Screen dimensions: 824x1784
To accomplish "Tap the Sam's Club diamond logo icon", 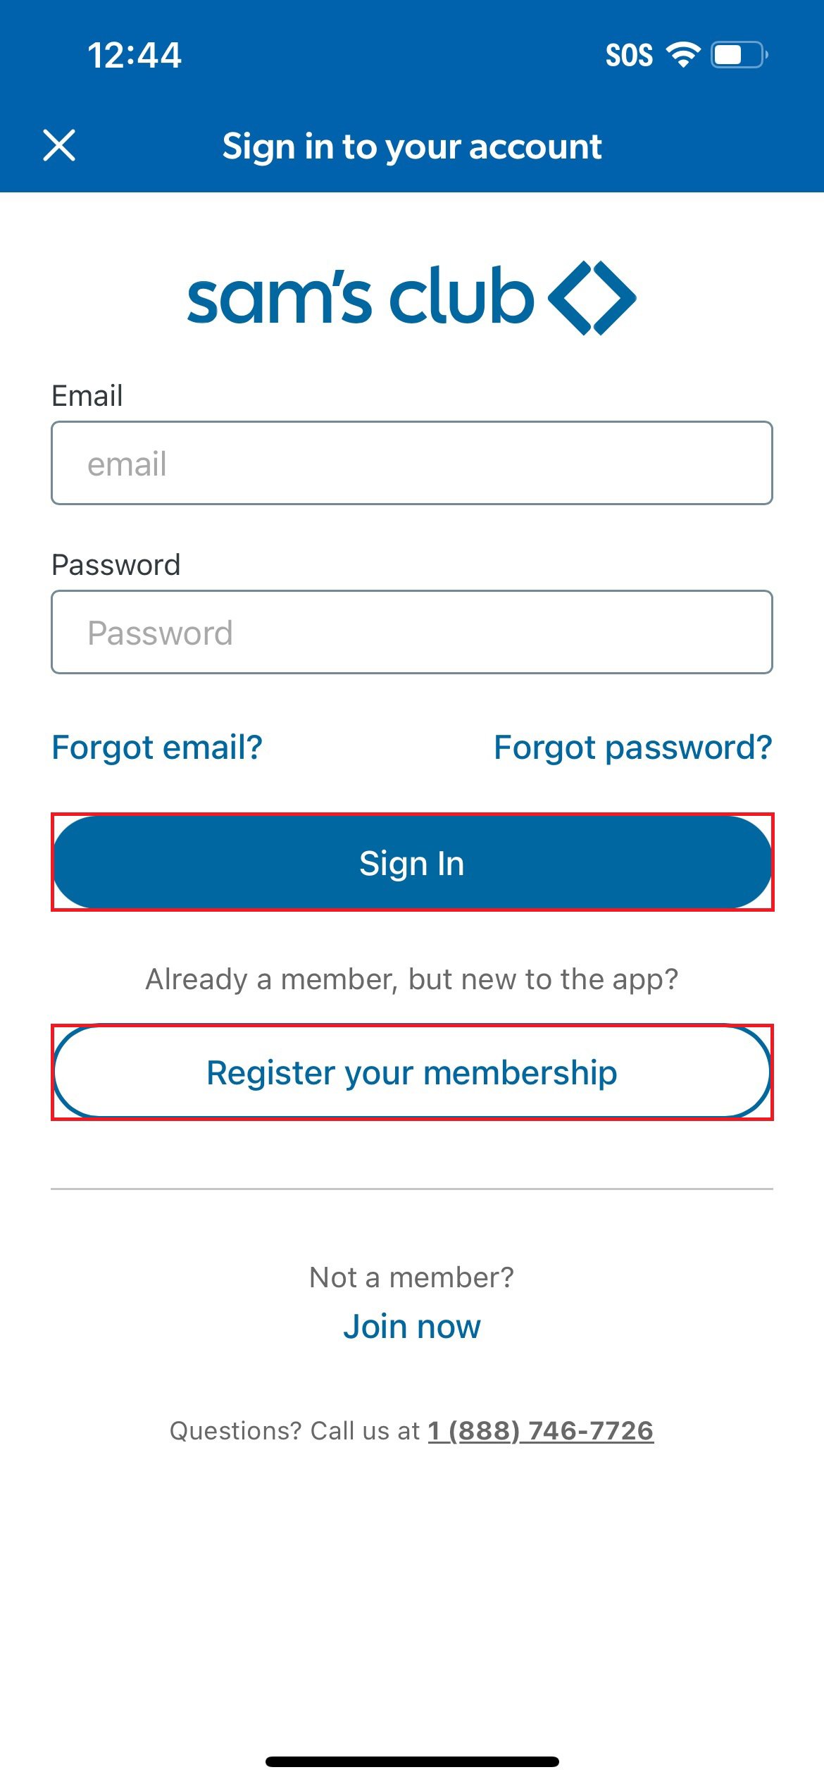I will [592, 298].
